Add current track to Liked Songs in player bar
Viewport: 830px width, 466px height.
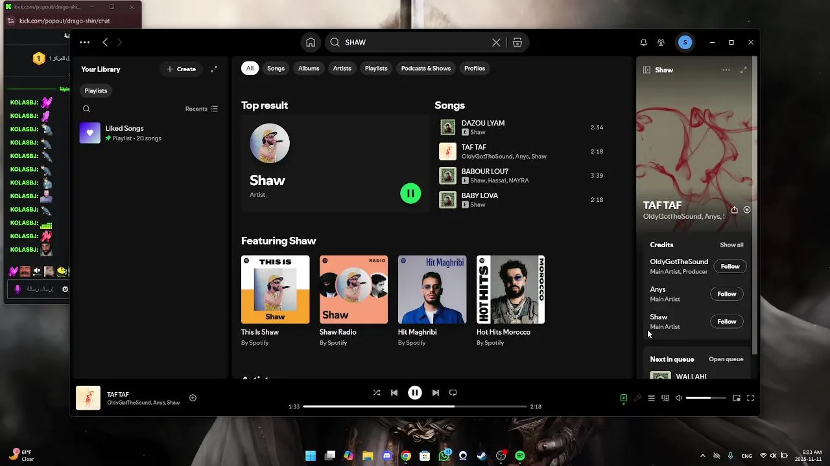193,398
